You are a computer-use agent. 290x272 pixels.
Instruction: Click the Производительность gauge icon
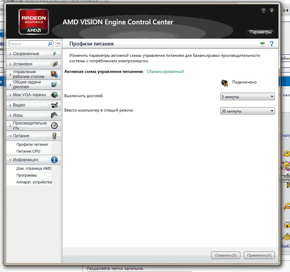point(54,126)
